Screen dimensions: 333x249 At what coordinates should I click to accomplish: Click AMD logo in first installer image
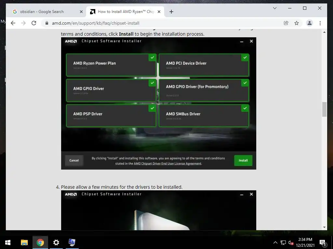click(71, 41)
